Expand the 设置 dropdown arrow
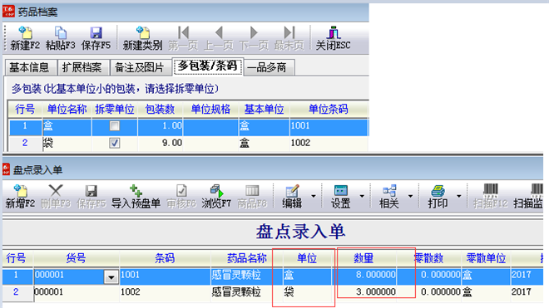Screen dimensions: 549x308 [x=362, y=196]
